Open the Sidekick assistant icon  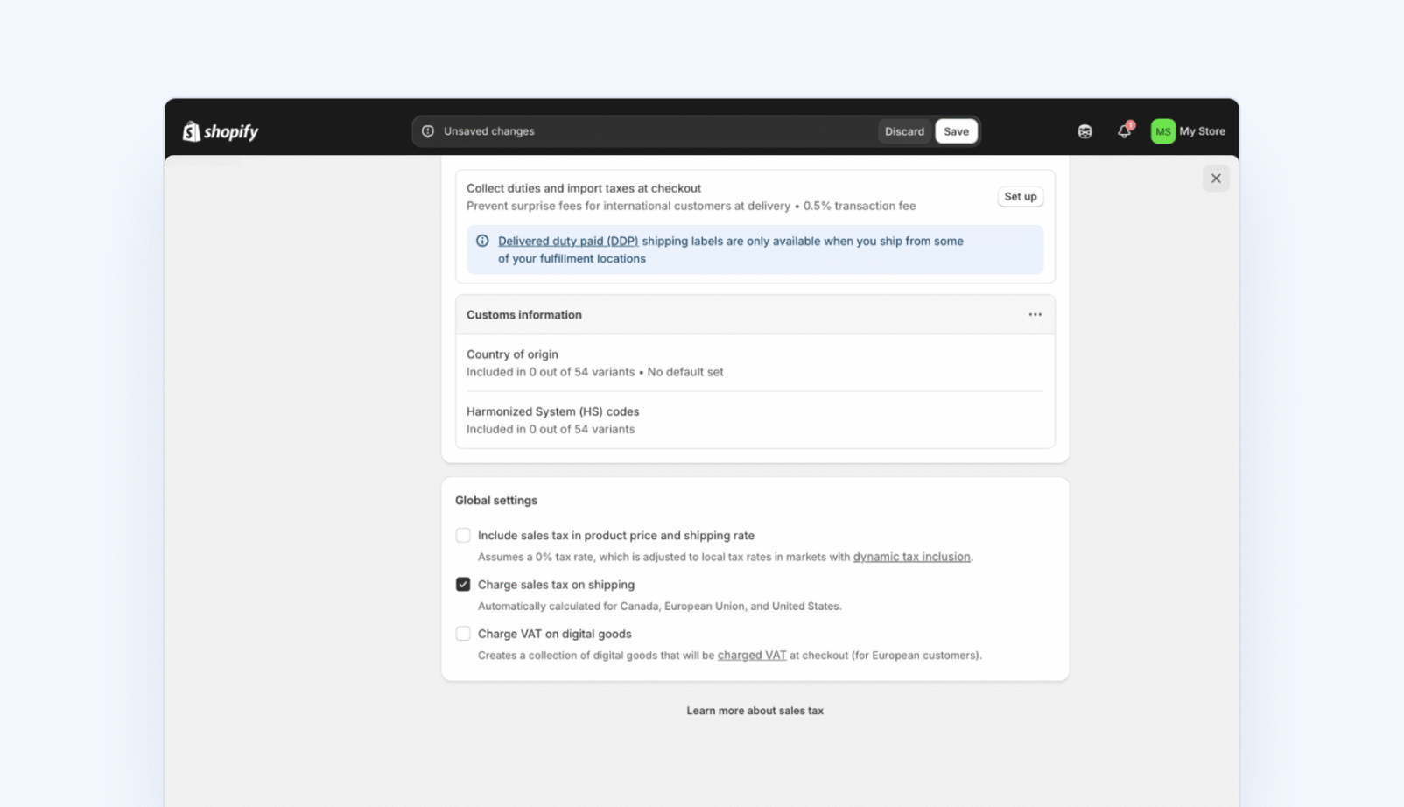(x=1085, y=131)
